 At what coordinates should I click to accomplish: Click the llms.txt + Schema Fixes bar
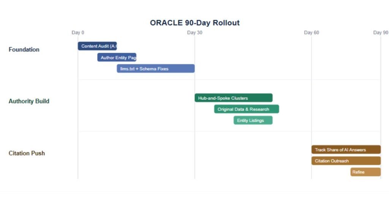[x=156, y=69]
